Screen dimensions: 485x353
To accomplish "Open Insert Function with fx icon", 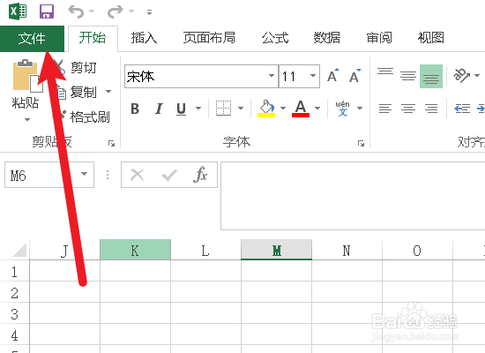I will tap(200, 175).
